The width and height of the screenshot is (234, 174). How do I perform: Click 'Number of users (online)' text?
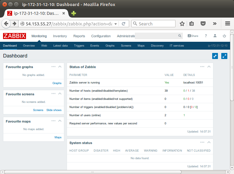85,115
